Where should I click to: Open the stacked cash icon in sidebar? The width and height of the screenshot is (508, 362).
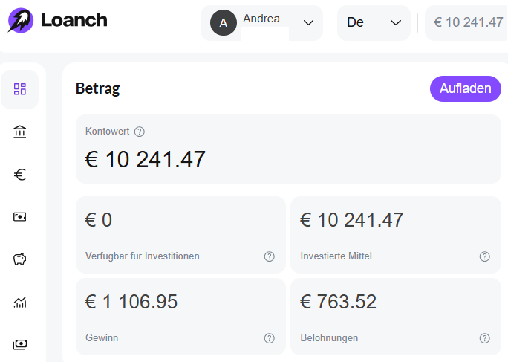tap(20, 344)
